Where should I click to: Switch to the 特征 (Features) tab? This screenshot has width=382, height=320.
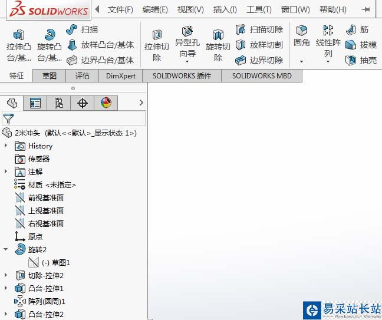pyautogui.click(x=17, y=76)
